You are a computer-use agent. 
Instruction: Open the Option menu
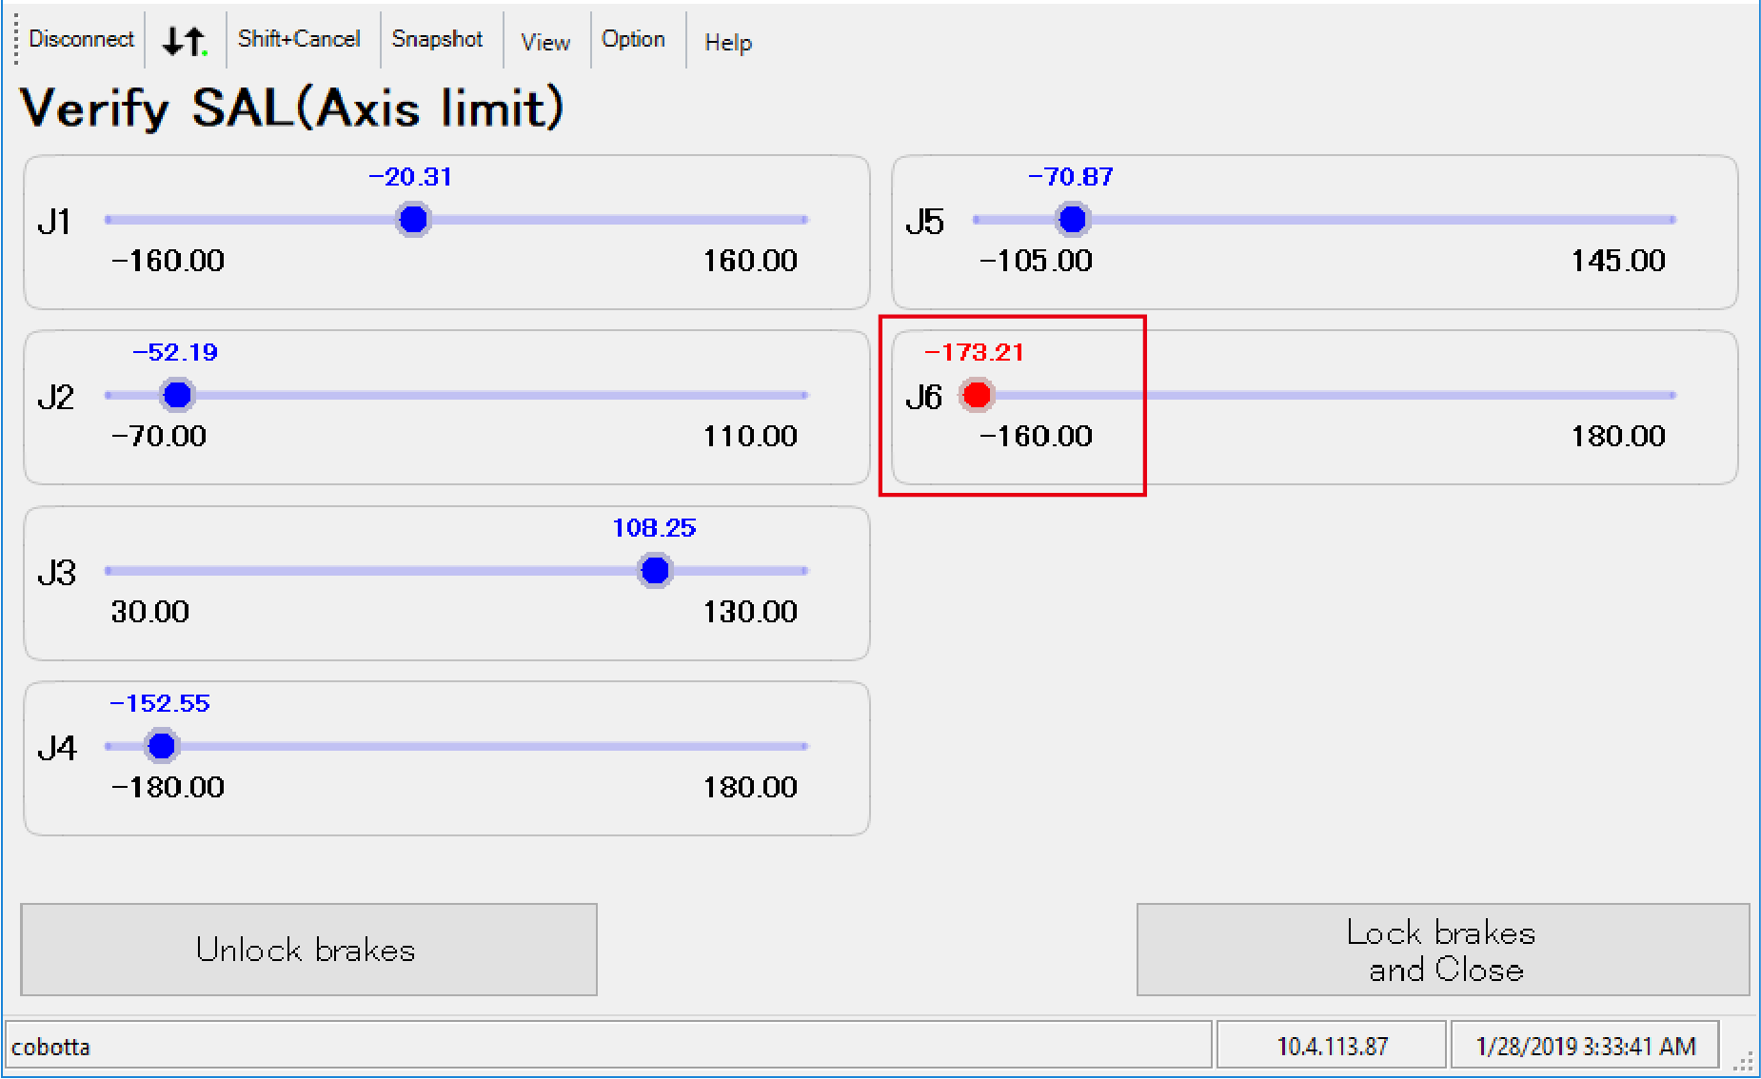[633, 39]
